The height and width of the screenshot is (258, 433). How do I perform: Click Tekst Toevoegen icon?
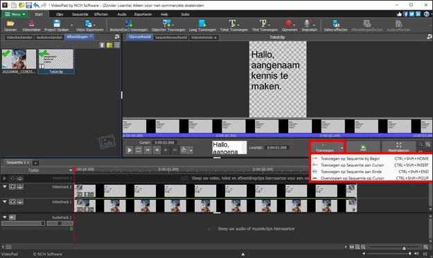[233, 26]
